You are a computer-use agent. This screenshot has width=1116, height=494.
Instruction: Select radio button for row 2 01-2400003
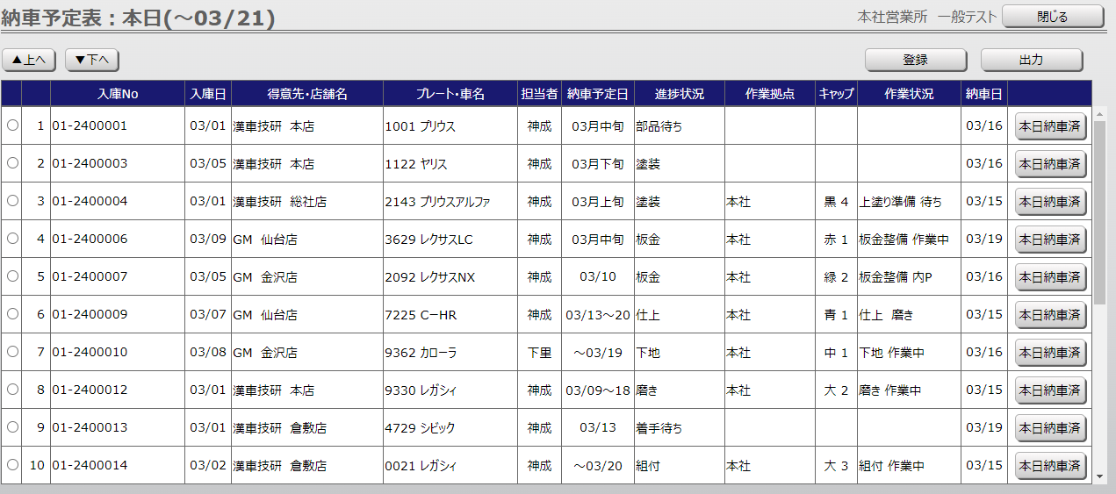12,163
